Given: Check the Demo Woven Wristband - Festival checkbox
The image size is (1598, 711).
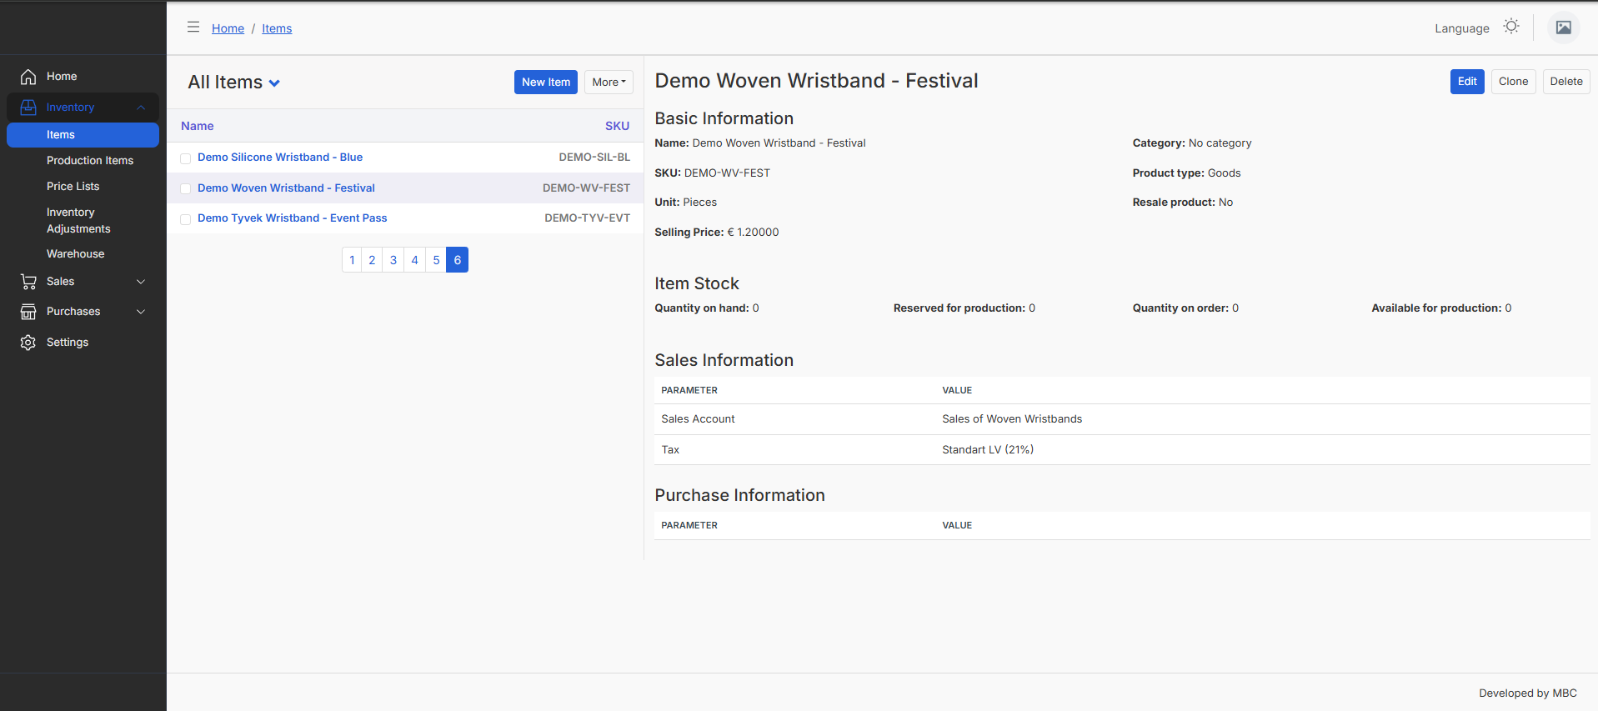Looking at the screenshot, I should 186,189.
